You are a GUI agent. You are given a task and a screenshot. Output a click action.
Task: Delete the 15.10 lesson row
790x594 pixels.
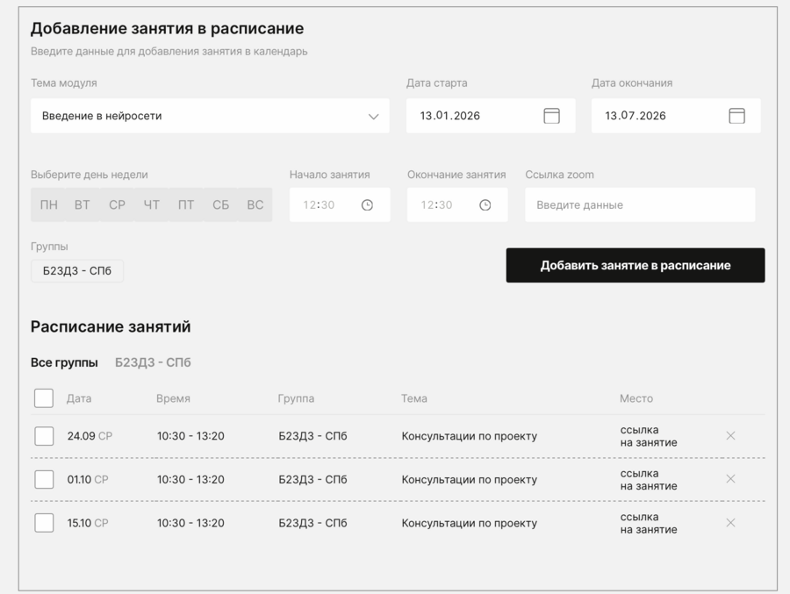click(x=730, y=523)
